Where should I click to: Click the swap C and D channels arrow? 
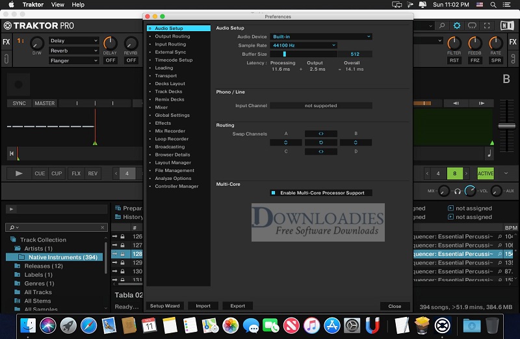[320, 151]
